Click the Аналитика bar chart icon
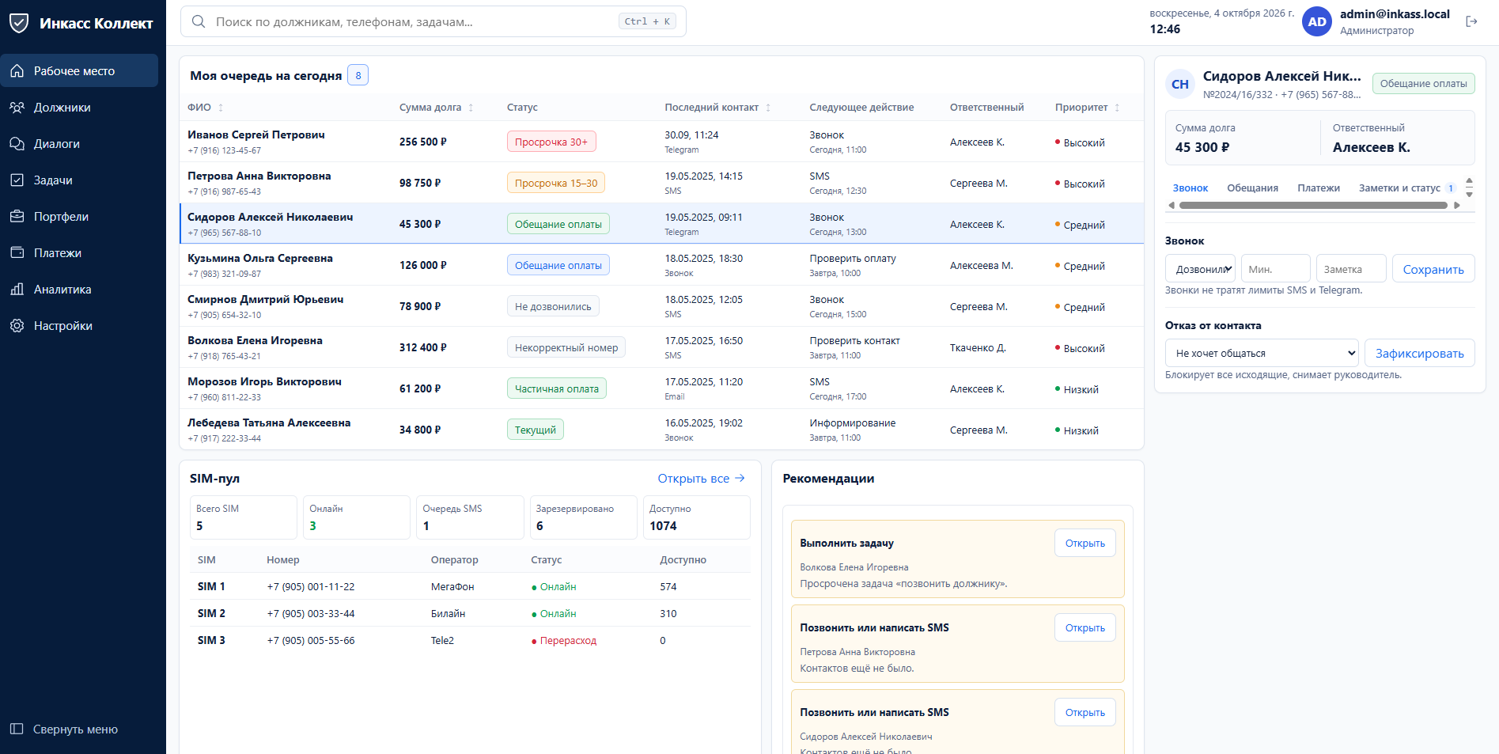1499x754 pixels. tap(17, 289)
